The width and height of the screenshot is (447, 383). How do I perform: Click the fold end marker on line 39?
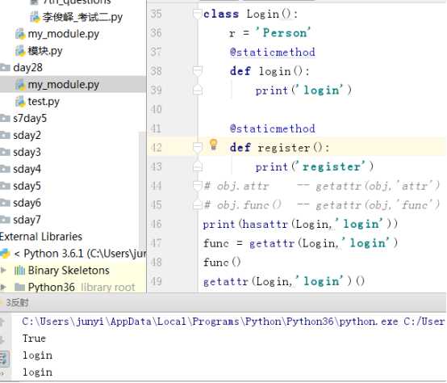click(197, 90)
